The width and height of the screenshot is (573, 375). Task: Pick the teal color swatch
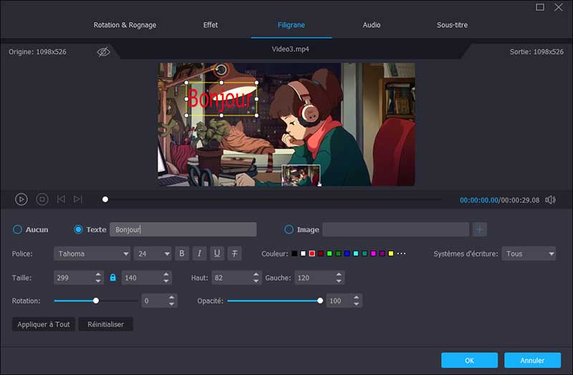pos(365,253)
